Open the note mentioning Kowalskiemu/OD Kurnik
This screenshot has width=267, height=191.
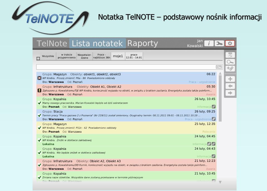coord(126,165)
